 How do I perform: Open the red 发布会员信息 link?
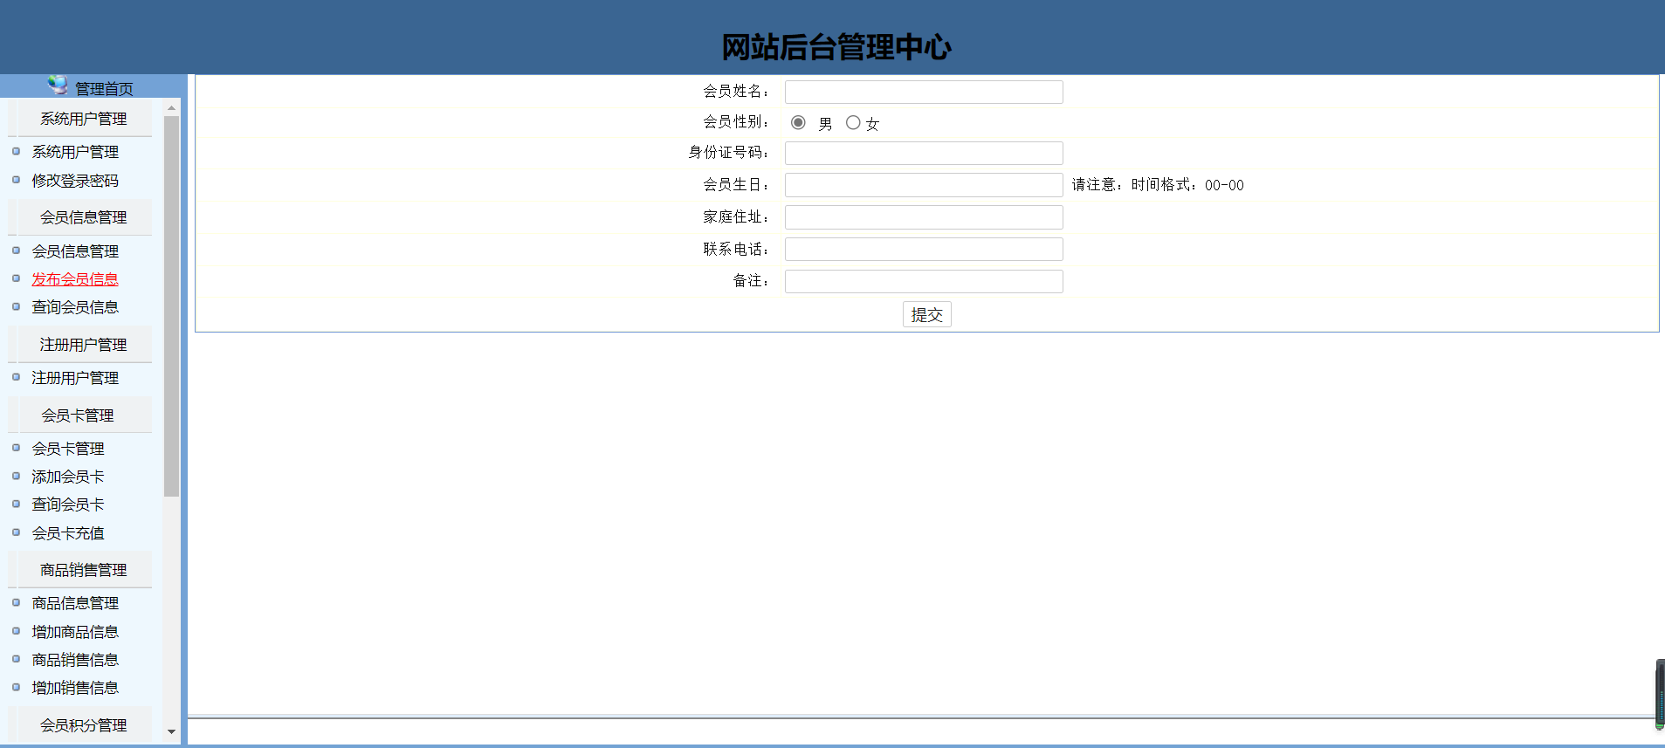pyautogui.click(x=75, y=279)
